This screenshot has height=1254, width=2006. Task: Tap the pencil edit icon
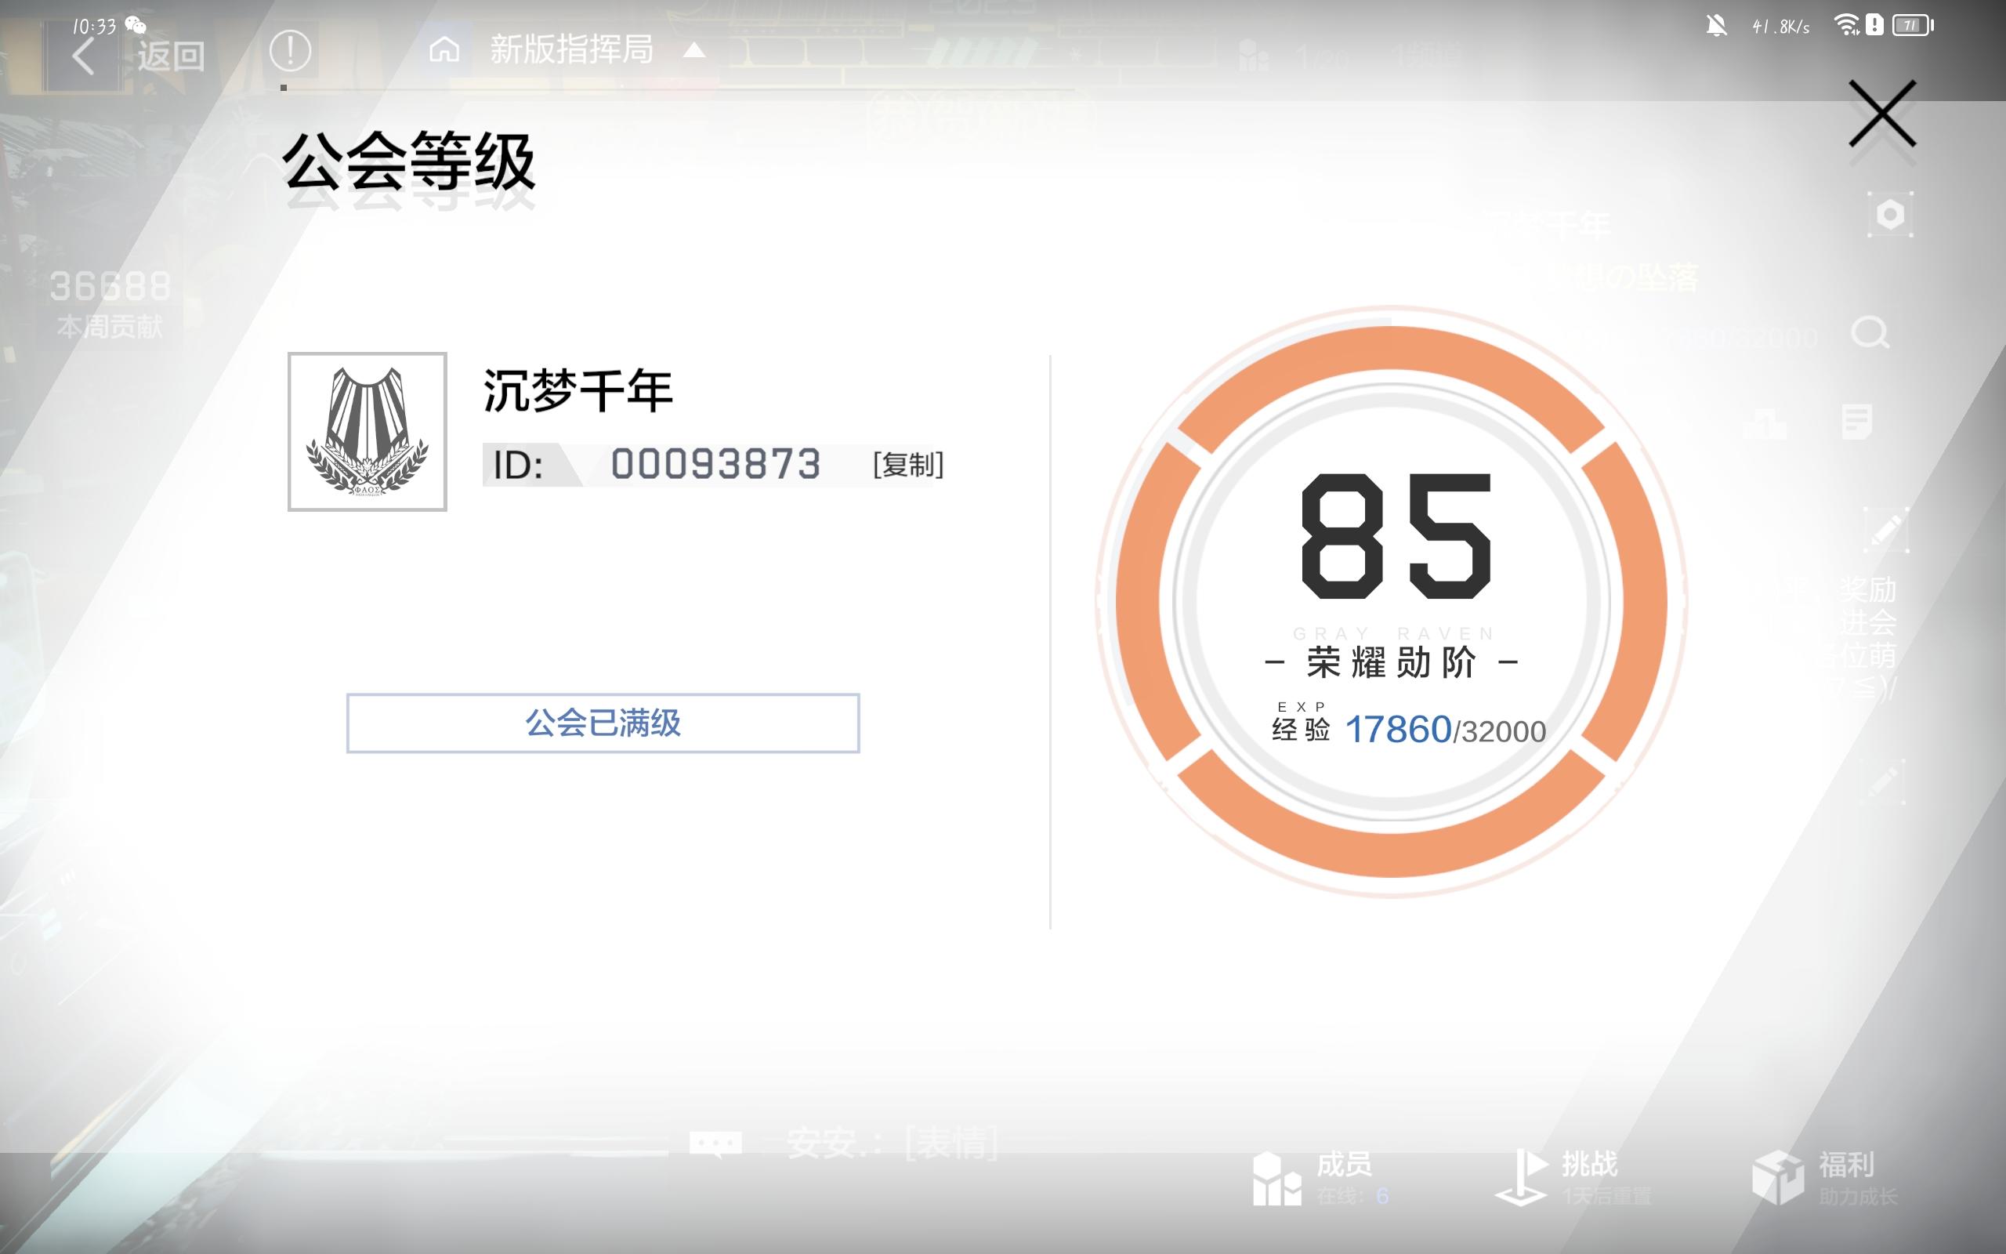click(1887, 530)
